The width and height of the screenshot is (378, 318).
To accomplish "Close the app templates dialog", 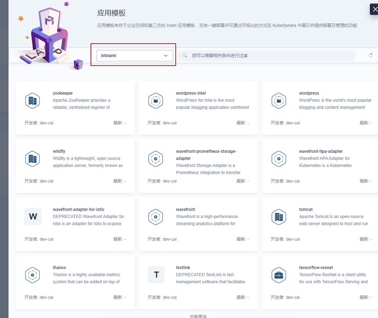I will pos(375,9).
